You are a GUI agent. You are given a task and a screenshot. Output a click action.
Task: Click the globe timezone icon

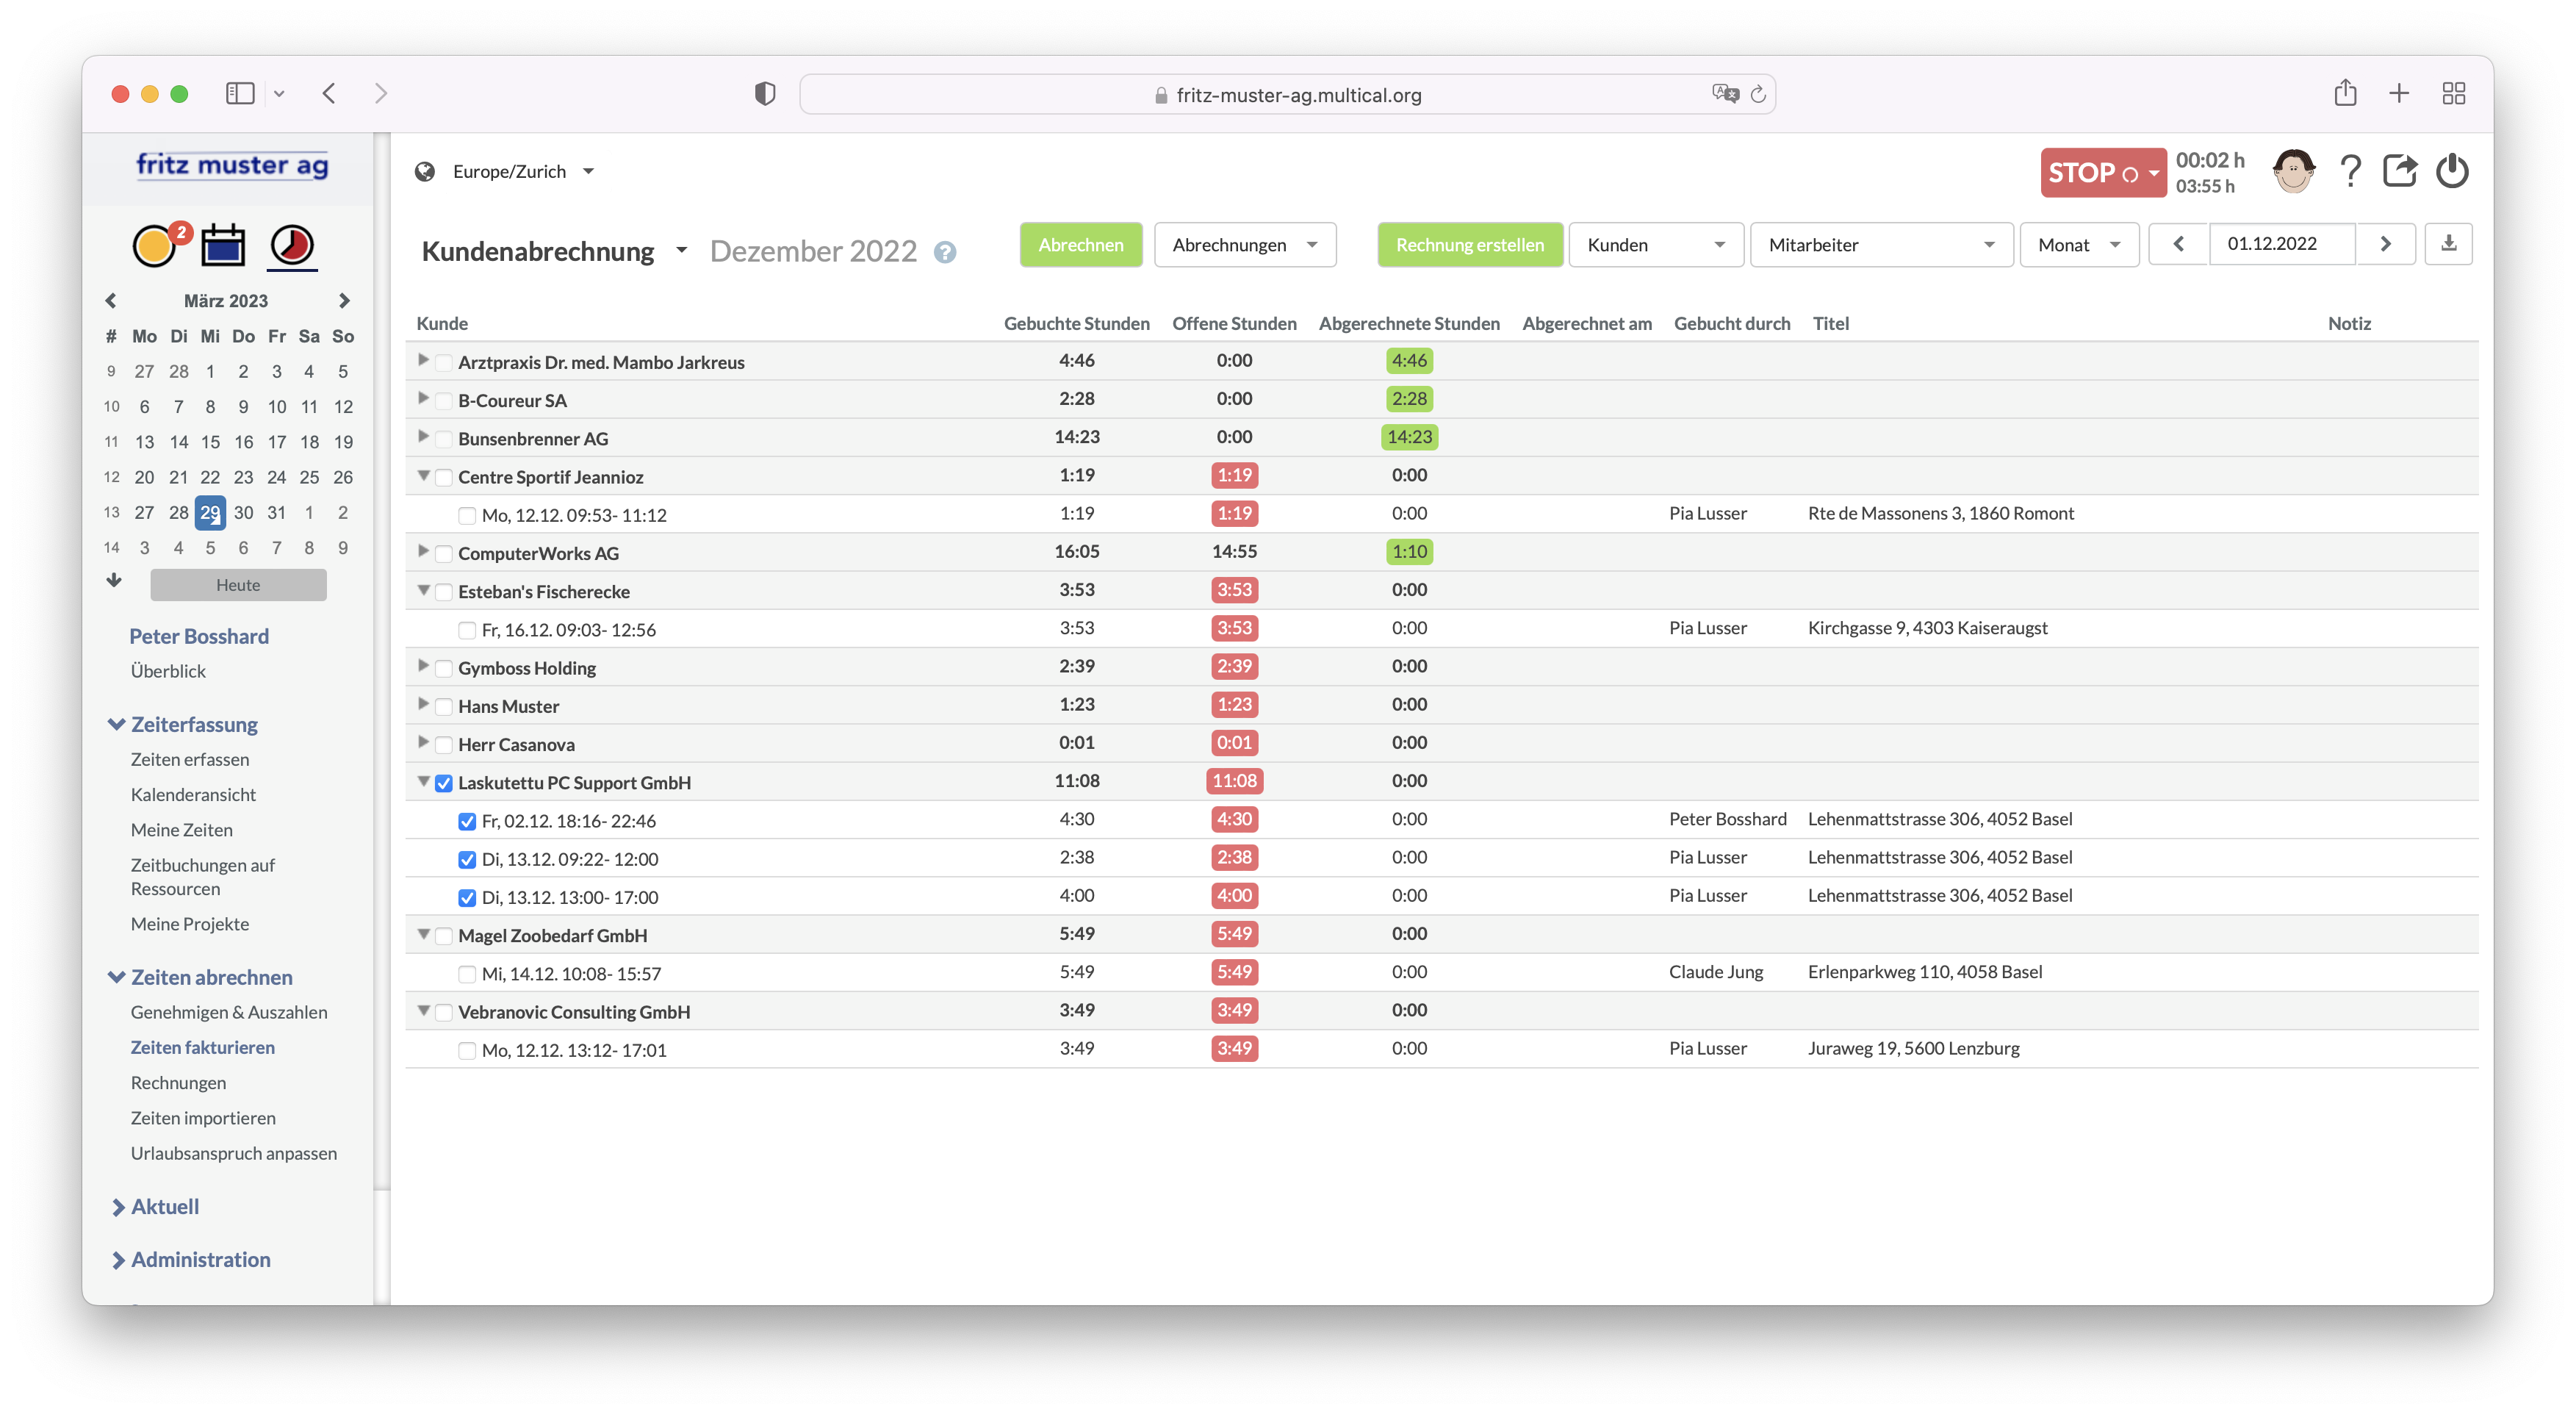[x=425, y=172]
